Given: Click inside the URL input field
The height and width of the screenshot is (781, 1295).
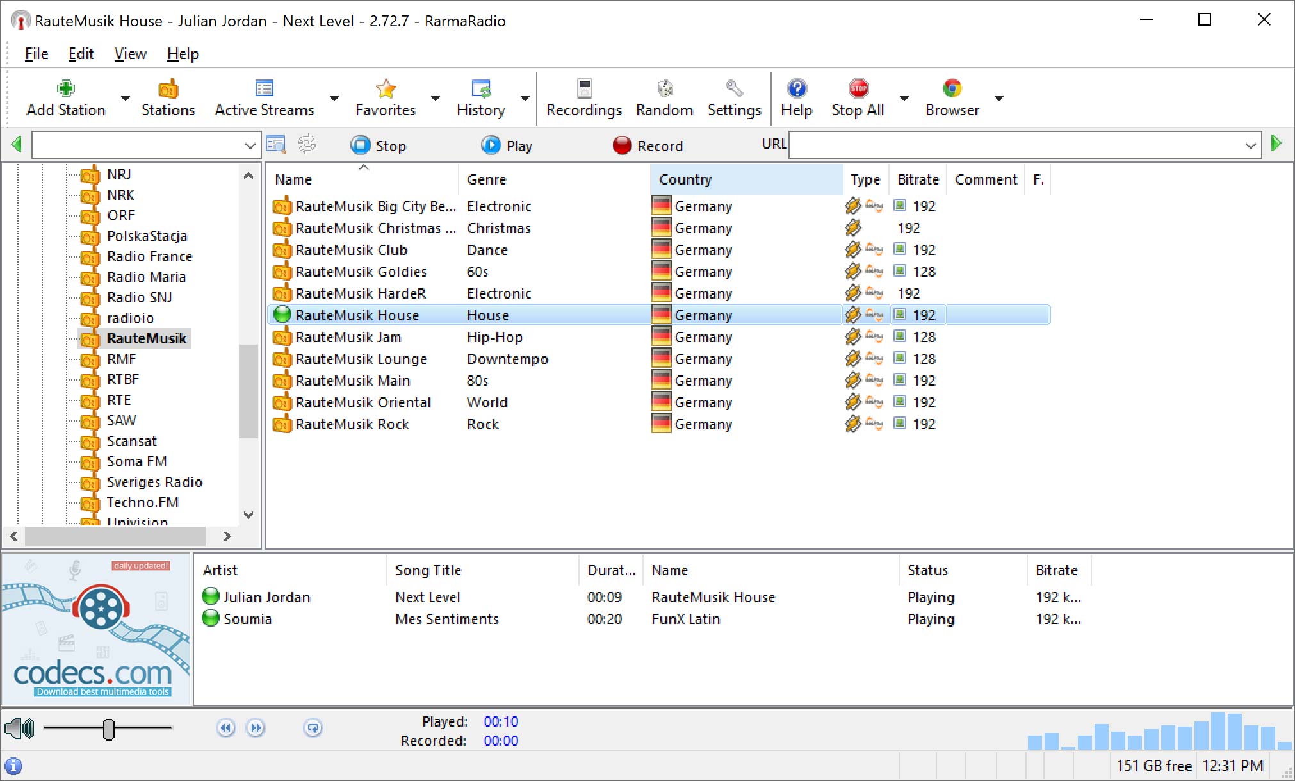Looking at the screenshot, I should [1017, 145].
